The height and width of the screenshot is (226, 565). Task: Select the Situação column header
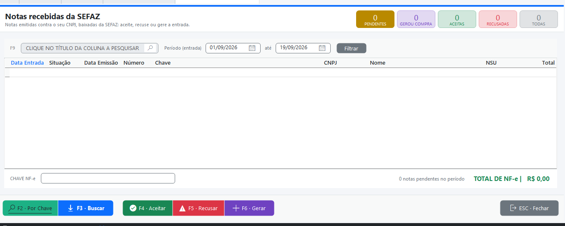60,63
